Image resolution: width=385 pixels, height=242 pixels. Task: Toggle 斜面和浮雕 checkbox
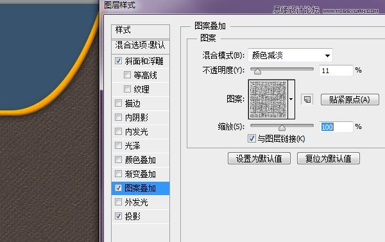tap(118, 60)
